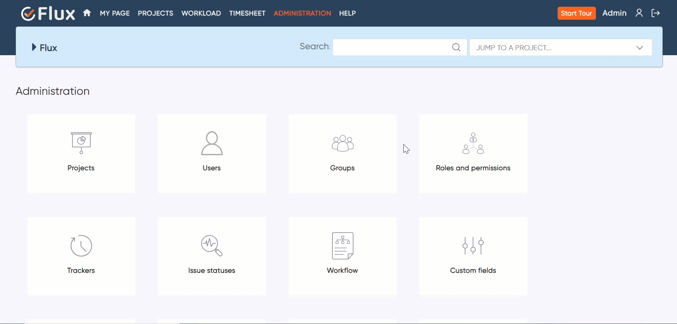Open the Users silhouette icon
This screenshot has width=677, height=324.
click(x=212, y=143)
